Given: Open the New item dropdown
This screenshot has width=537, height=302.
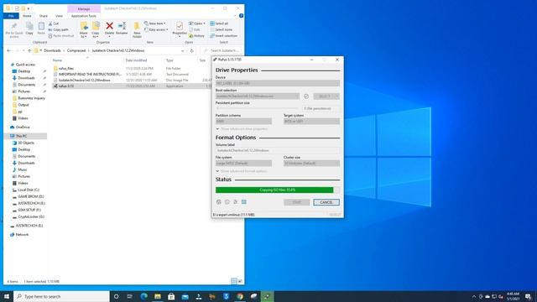Looking at the screenshot, I should [154, 23].
